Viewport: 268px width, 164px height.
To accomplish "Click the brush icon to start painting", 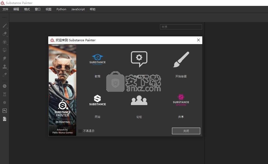I will coord(181,59).
